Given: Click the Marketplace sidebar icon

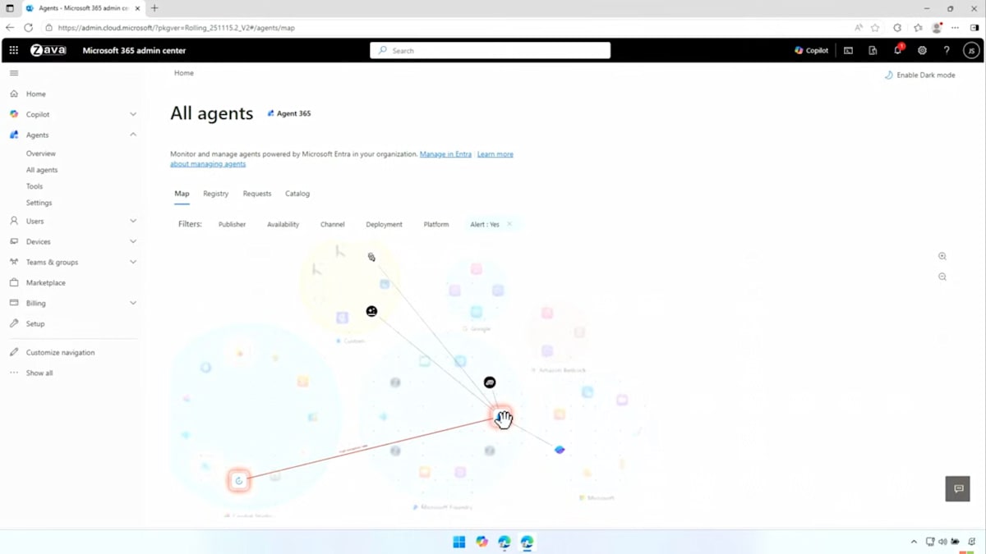Looking at the screenshot, I should click(14, 282).
